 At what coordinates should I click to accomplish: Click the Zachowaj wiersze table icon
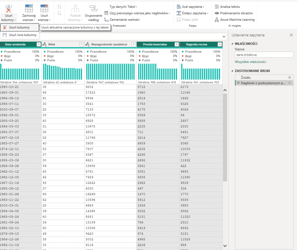[29, 8]
